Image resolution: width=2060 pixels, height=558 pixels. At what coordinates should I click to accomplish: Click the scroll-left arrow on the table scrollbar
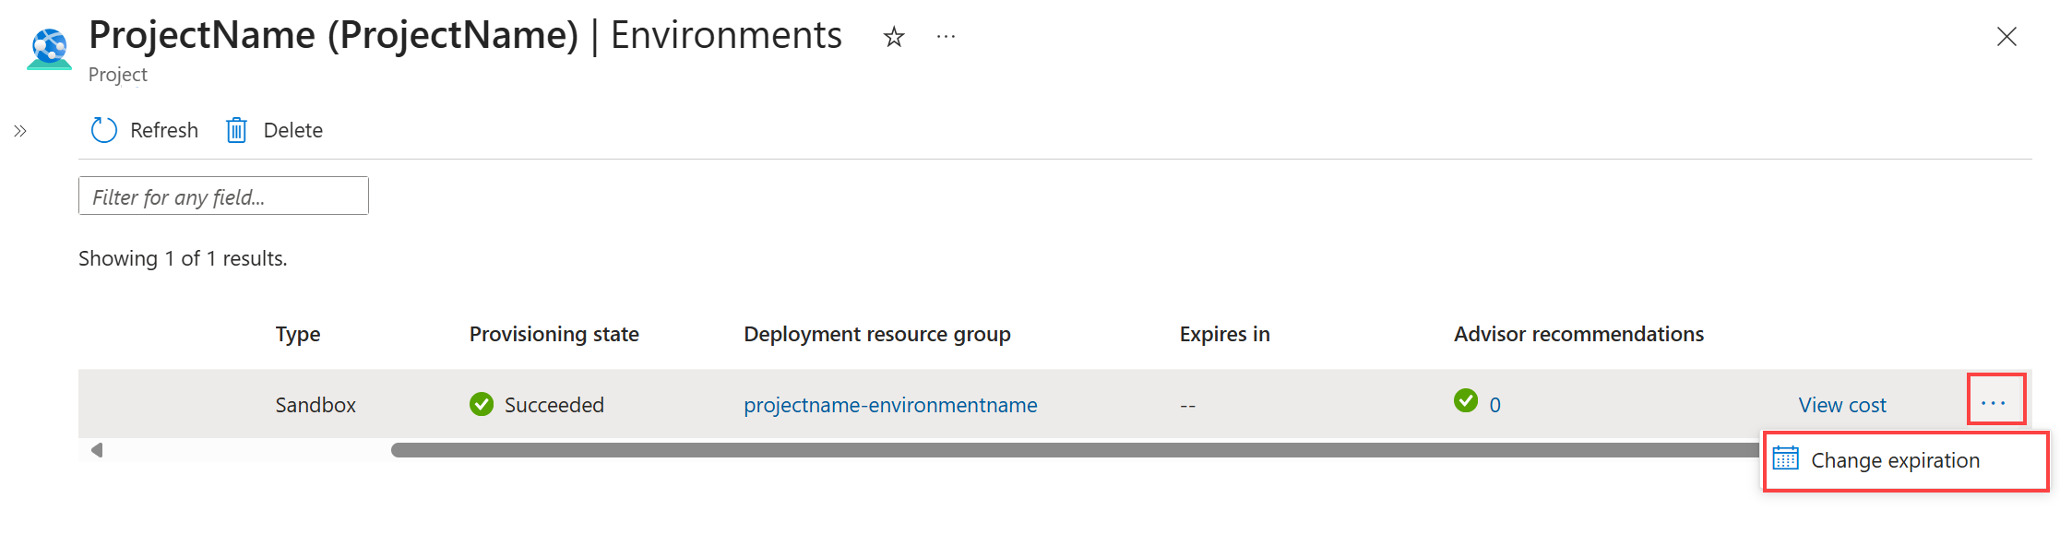97,450
